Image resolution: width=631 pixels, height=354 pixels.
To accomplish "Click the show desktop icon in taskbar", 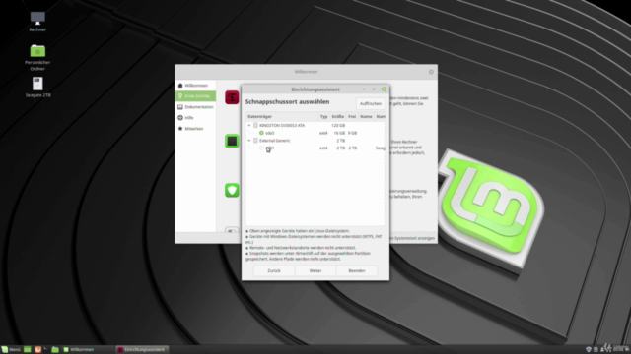I will coord(27,350).
